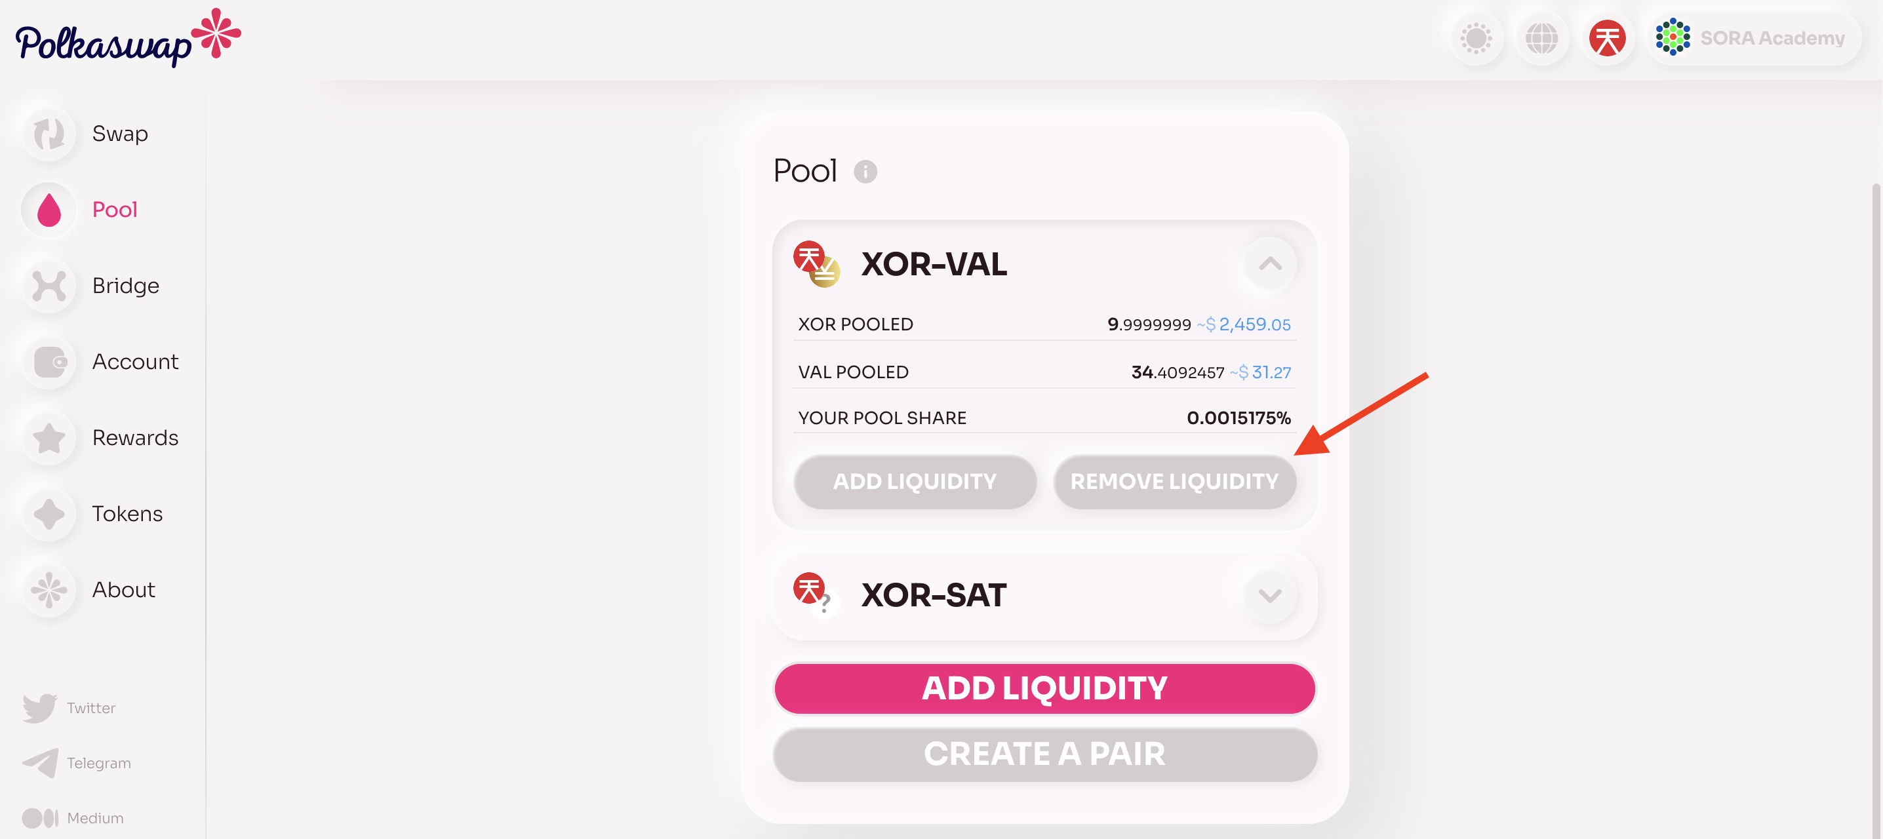
Task: Open the Bridge icon in sidebar
Action: pos(49,286)
